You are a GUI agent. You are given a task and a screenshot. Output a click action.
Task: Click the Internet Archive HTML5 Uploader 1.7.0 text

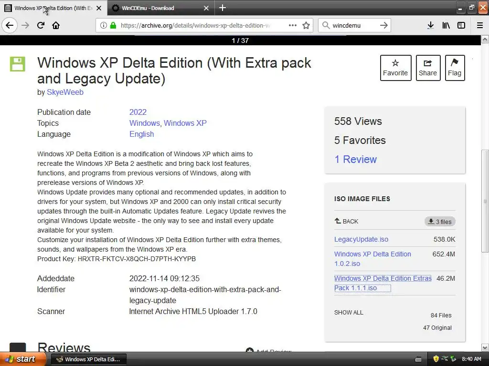coord(193,312)
